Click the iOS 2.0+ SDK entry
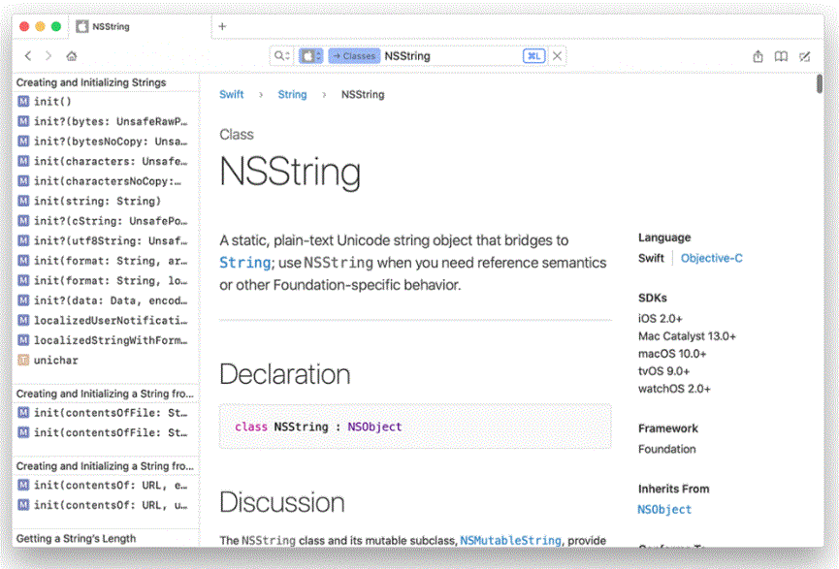The height and width of the screenshot is (569, 839). coord(661,319)
